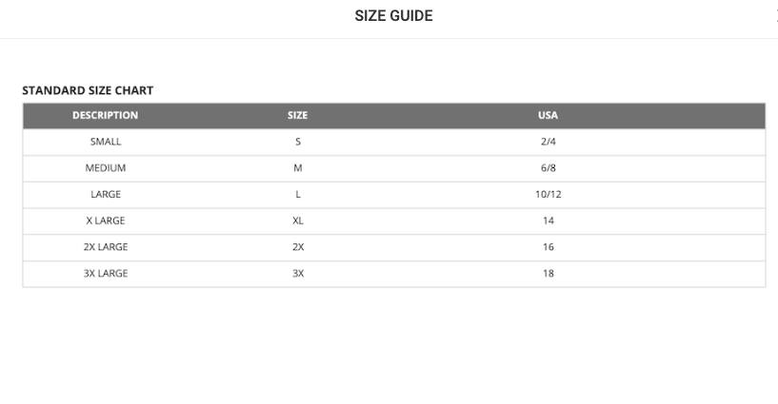The width and height of the screenshot is (778, 404).
Task: Click the USA size 16 cell
Action: (x=548, y=247)
